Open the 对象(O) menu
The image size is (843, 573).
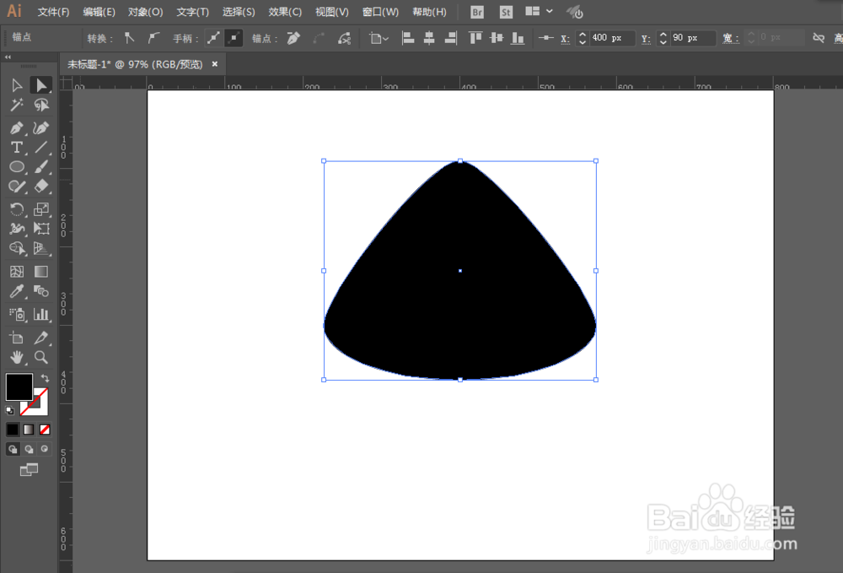pos(145,12)
